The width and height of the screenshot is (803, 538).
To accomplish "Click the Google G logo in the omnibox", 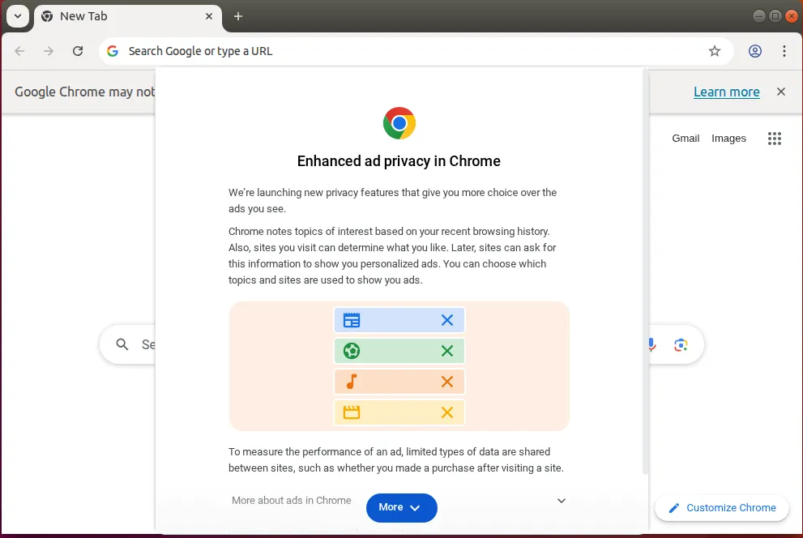I will coord(111,50).
